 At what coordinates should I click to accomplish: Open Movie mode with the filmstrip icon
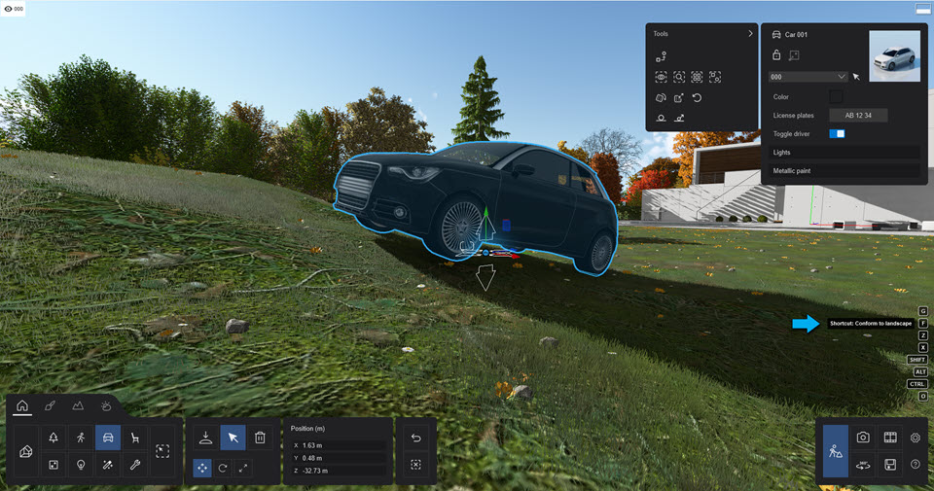[x=889, y=438]
